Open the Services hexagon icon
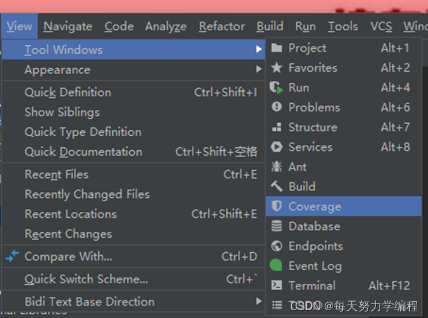This screenshot has height=318, width=428. tap(276, 147)
